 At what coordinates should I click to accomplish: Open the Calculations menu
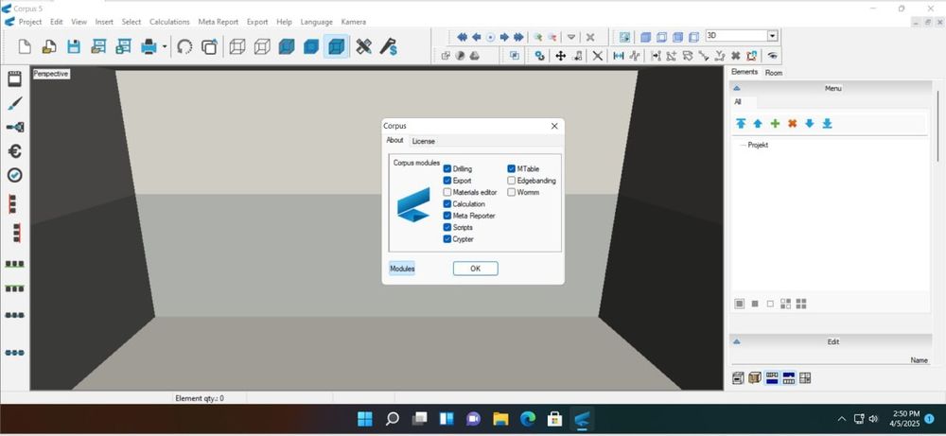pos(169,22)
